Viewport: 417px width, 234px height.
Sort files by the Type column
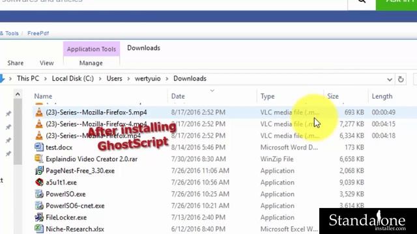tap(267, 96)
